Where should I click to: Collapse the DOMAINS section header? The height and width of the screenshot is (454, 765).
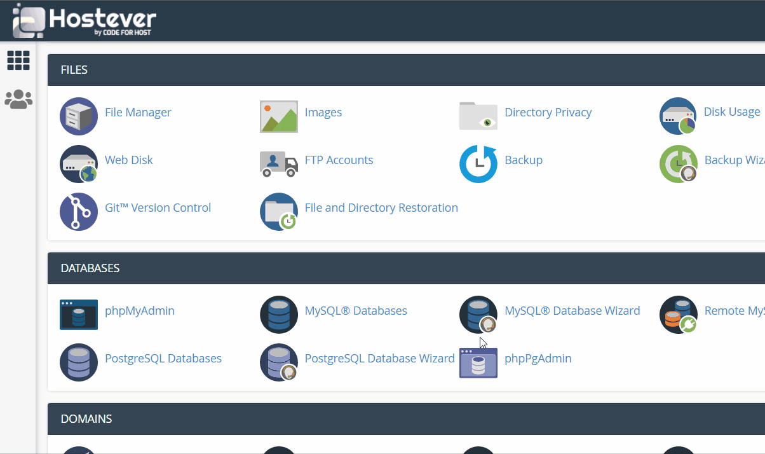pos(406,419)
